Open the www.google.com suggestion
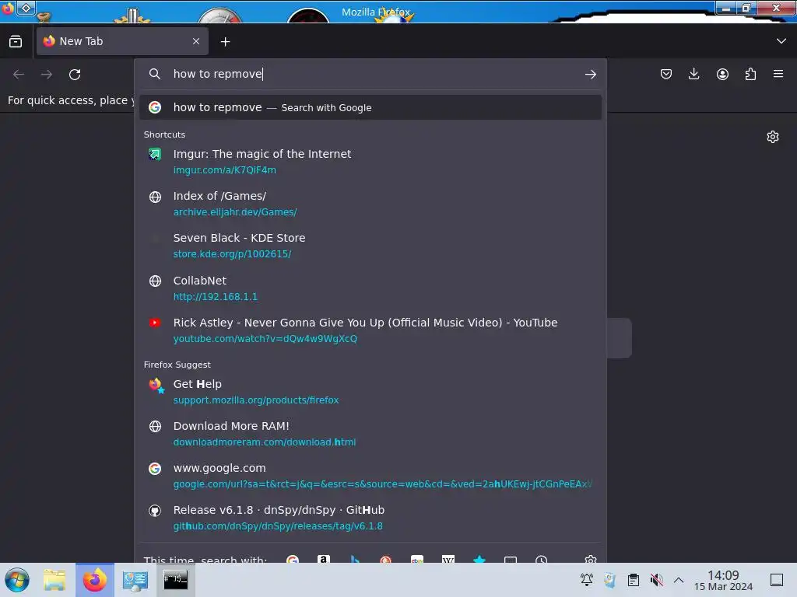 [370, 477]
